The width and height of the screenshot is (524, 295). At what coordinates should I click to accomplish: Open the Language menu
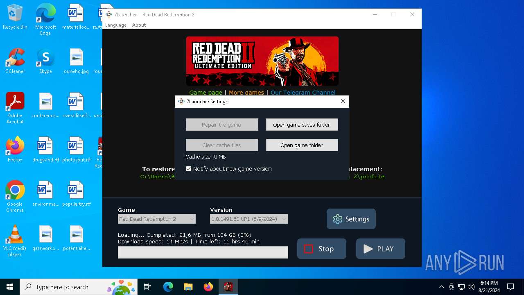click(x=116, y=25)
